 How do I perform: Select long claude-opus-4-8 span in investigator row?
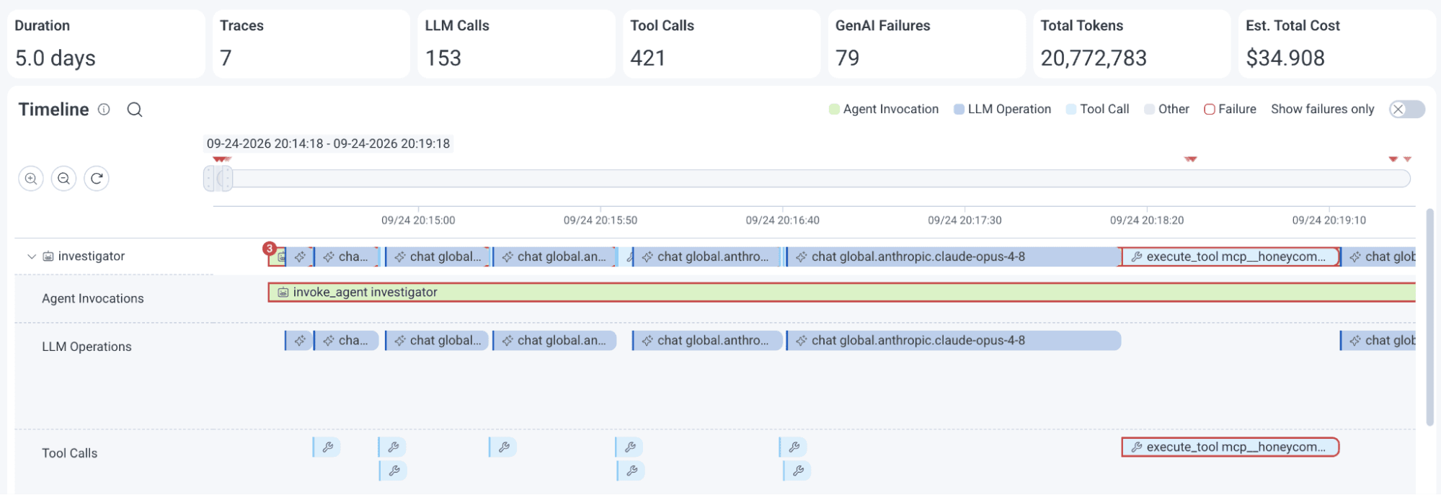pos(953,257)
